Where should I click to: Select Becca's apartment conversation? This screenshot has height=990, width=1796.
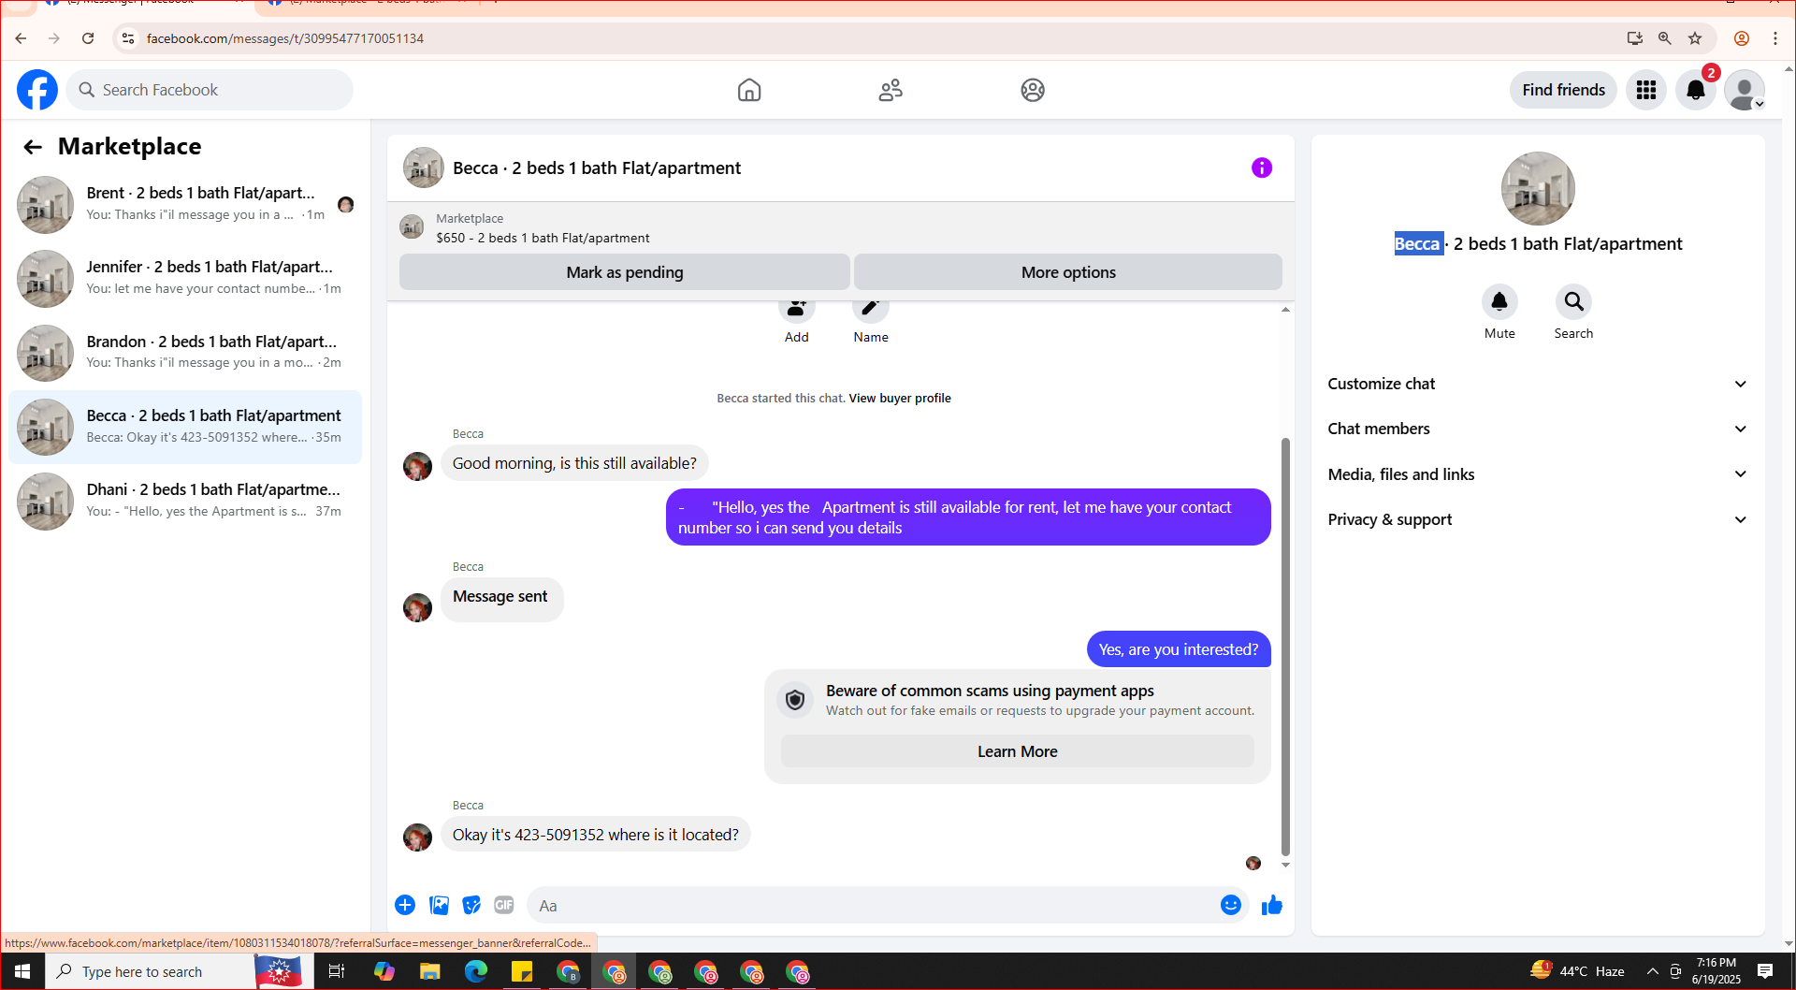pyautogui.click(x=185, y=427)
